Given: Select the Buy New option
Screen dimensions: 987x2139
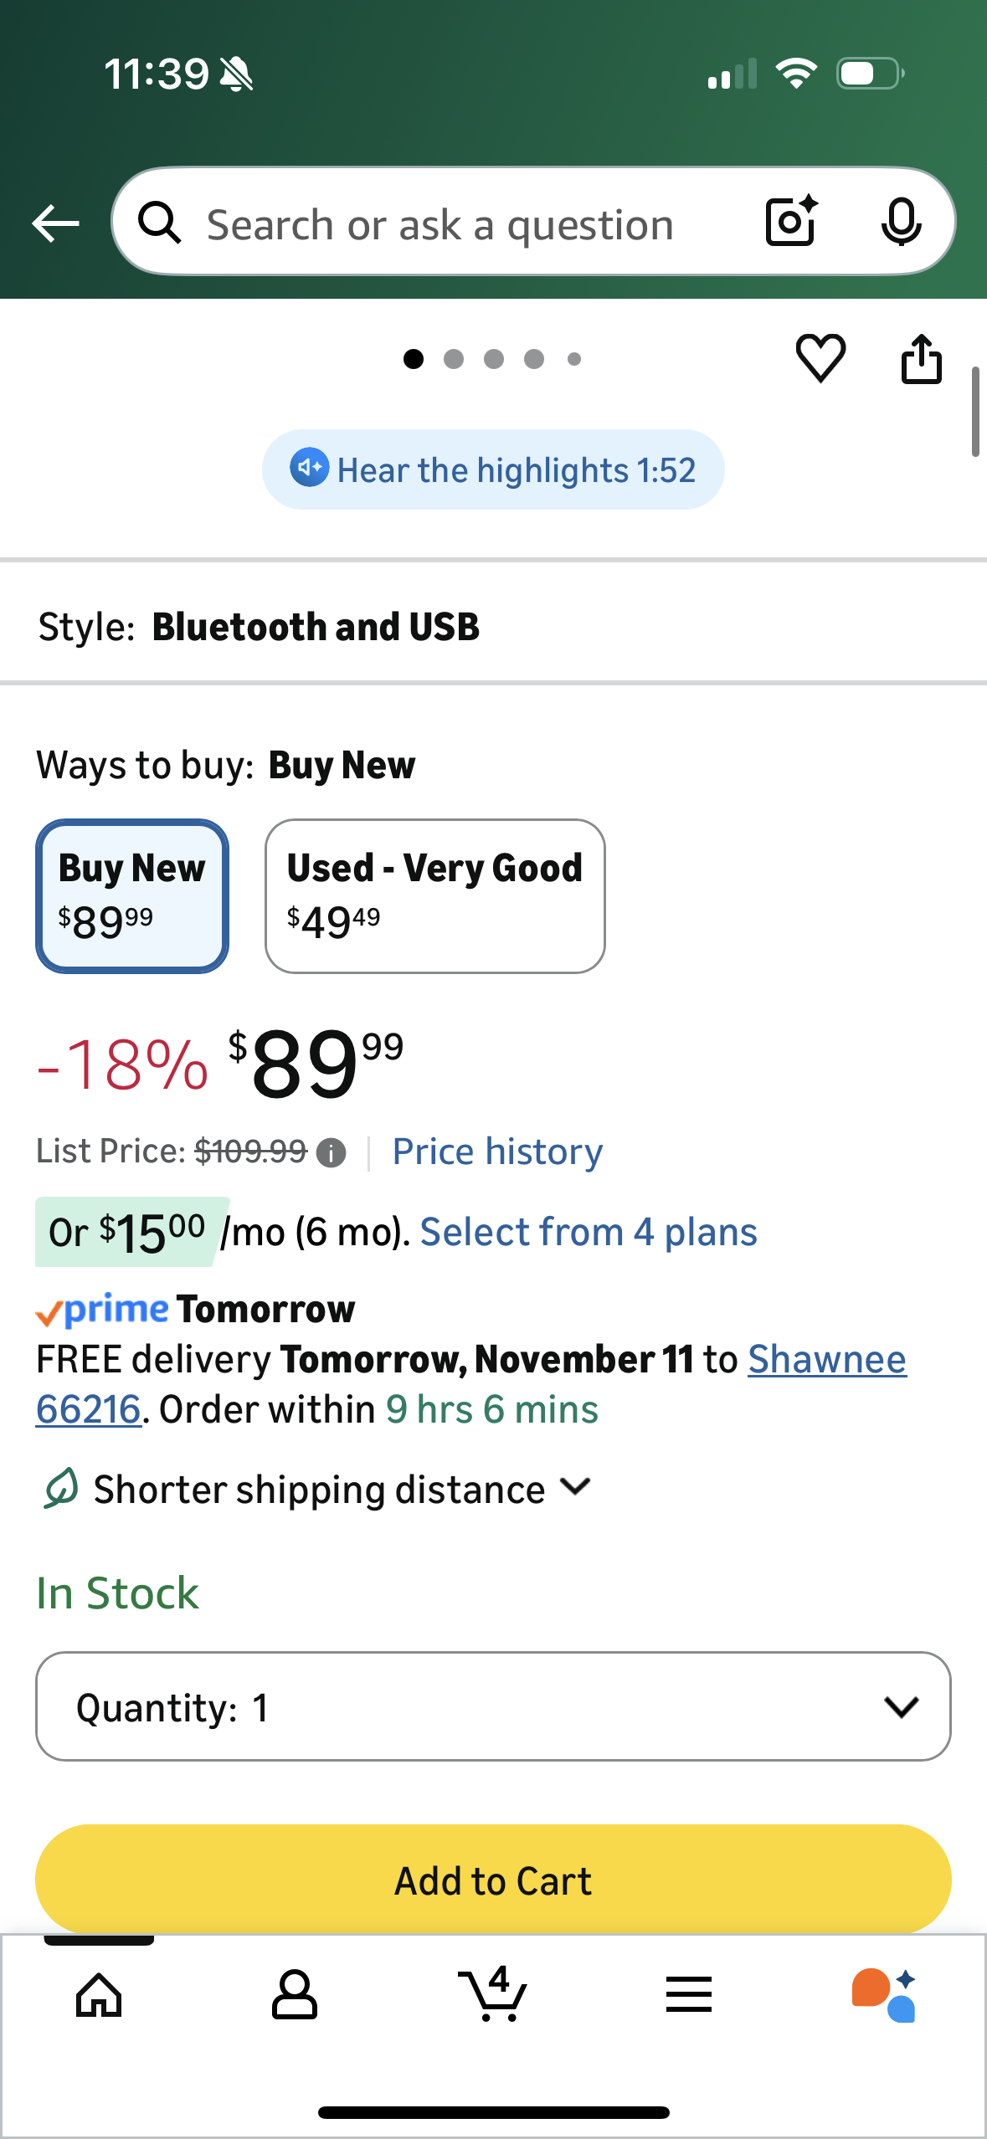Looking at the screenshot, I should pos(132,895).
